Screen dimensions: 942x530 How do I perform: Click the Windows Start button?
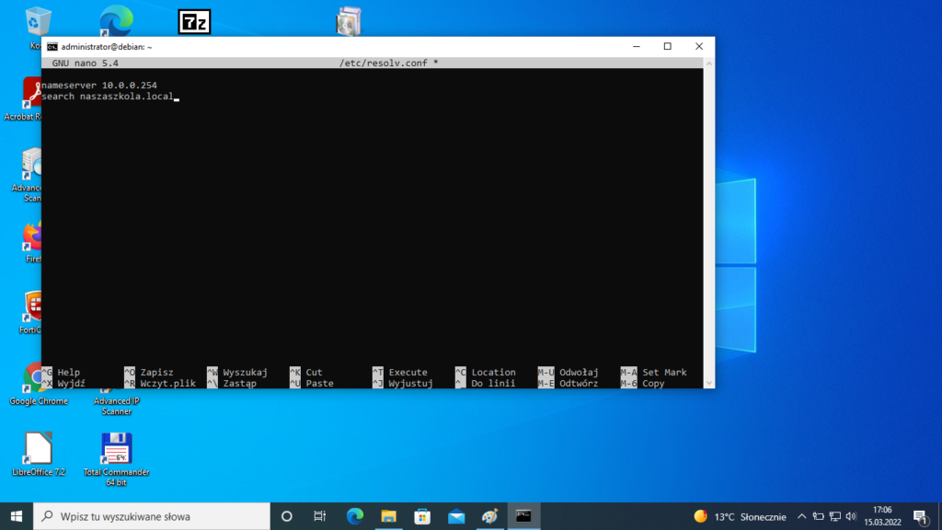coord(17,516)
